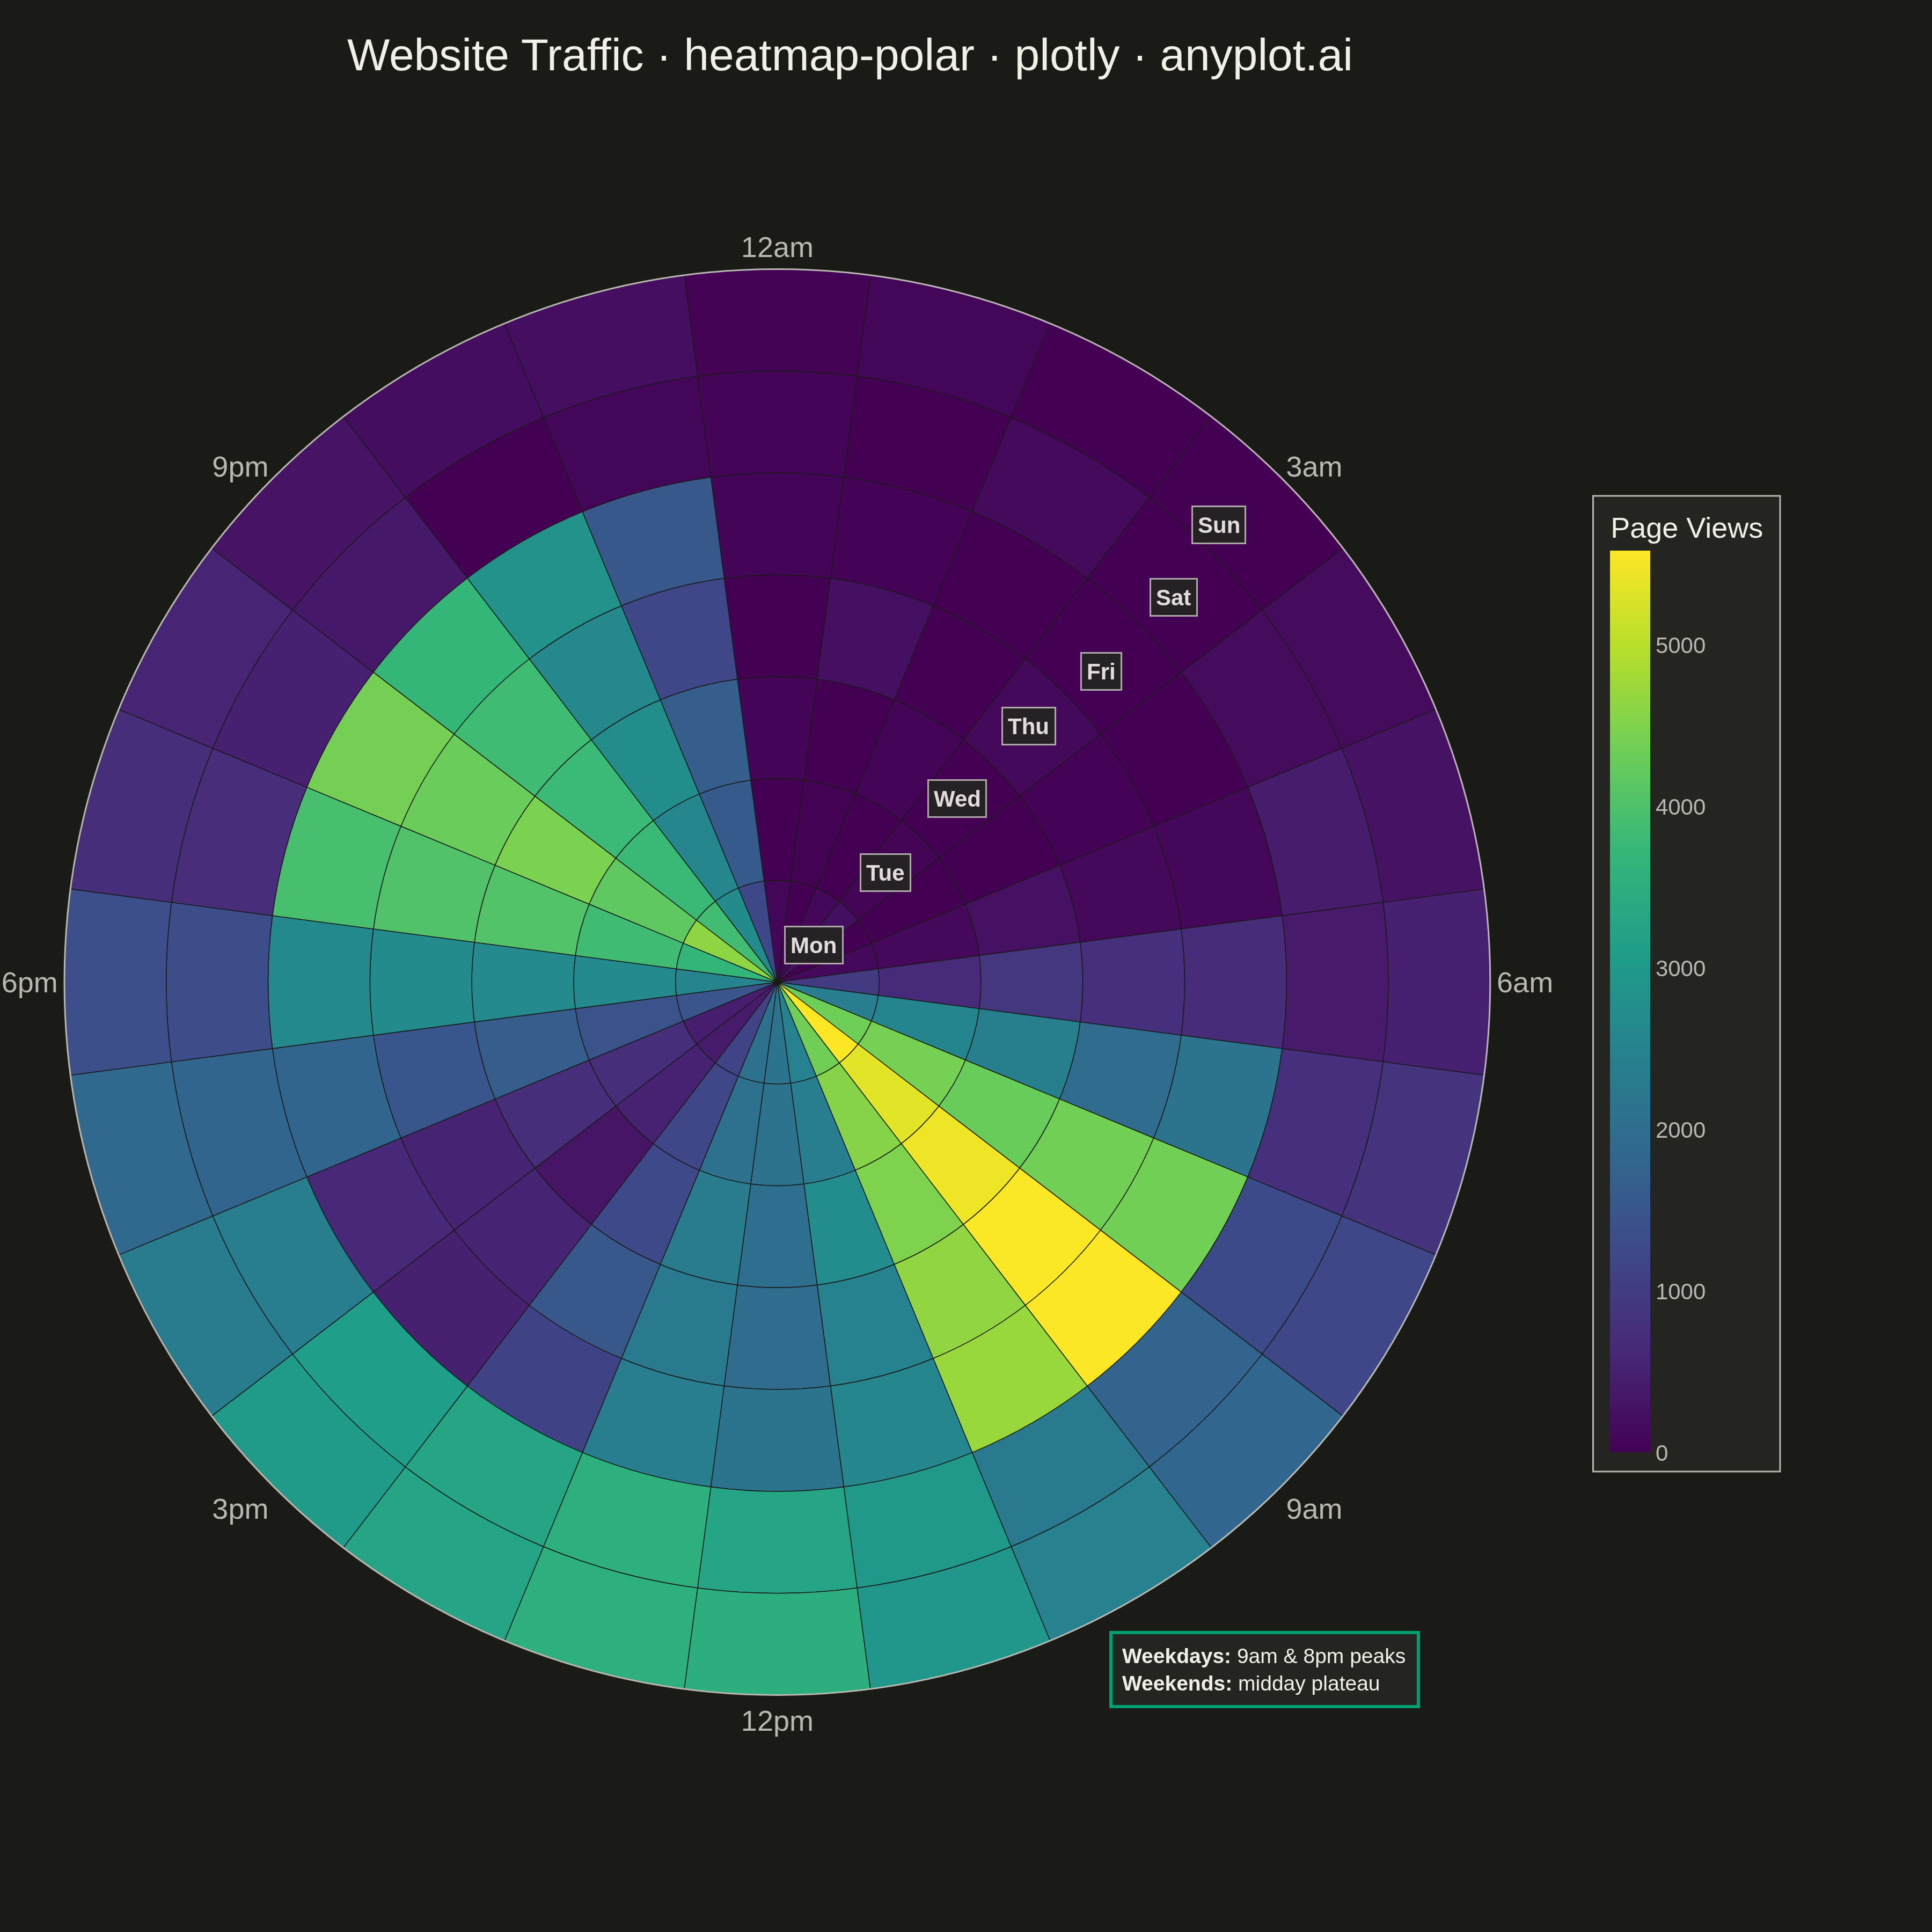
Task: Pick the Thu ring label
Action: (x=1028, y=726)
